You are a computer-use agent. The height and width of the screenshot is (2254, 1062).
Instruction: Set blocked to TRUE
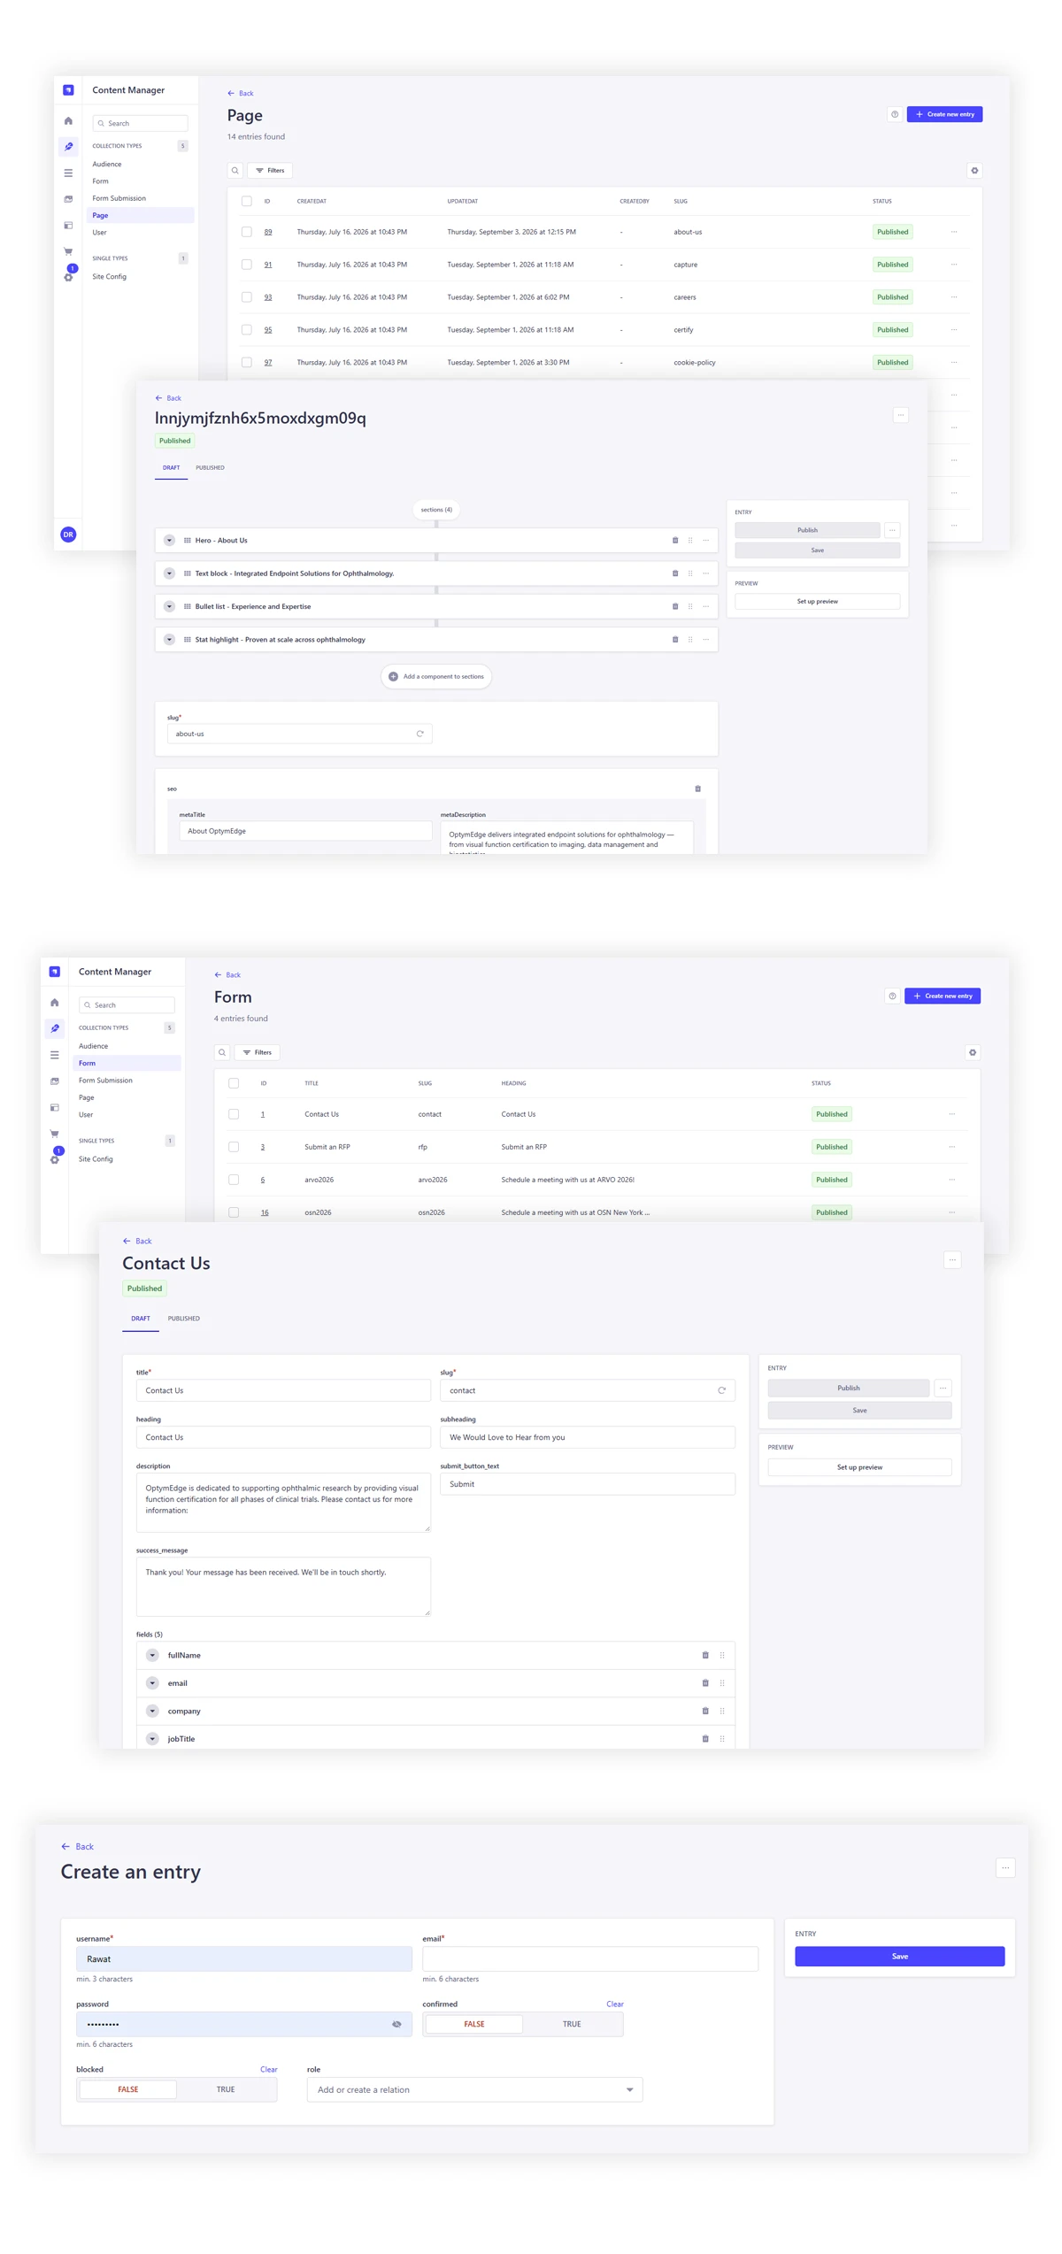(x=226, y=2090)
